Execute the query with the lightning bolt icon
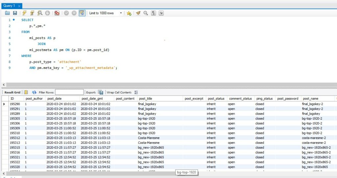The width and height of the screenshot is (337, 178). click(24, 13)
